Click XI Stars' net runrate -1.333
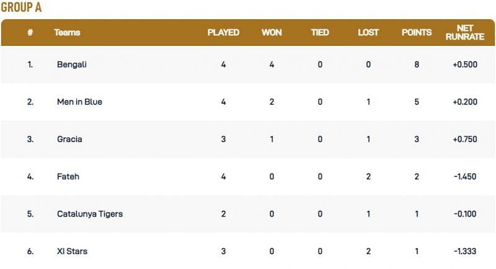This screenshot has width=496, height=269. (x=464, y=251)
